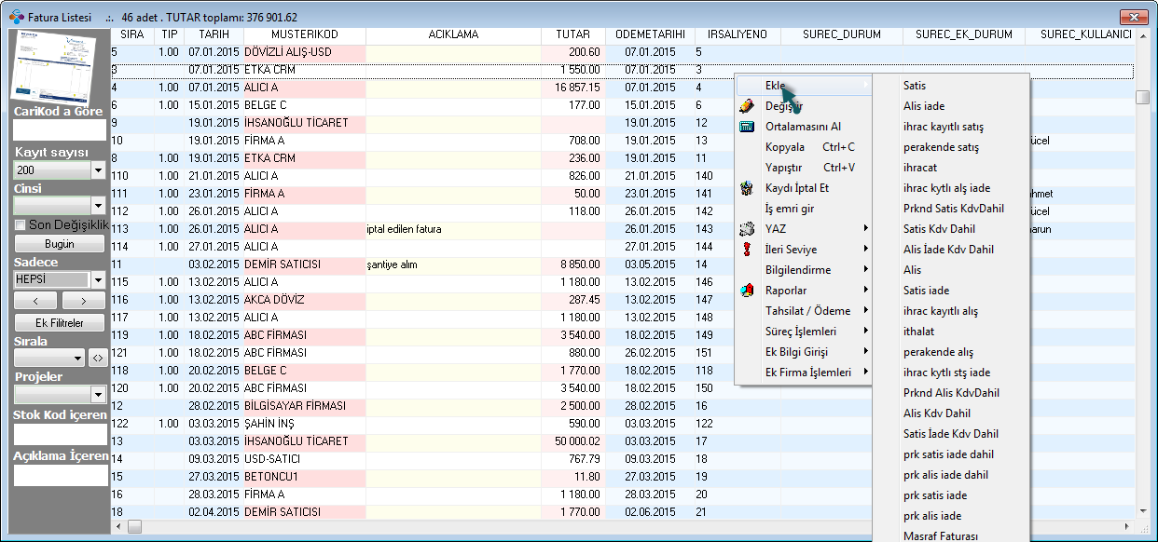Select ithalat in the Ekle submenu
Screen dimensions: 1158x542
point(951,332)
